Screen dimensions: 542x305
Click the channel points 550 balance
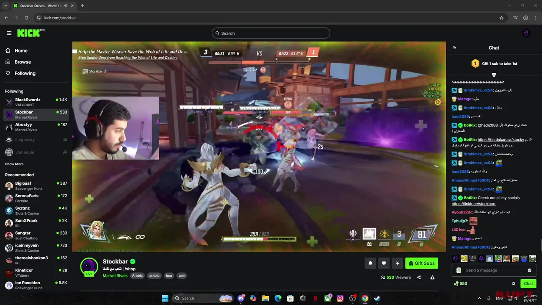pos(460,283)
